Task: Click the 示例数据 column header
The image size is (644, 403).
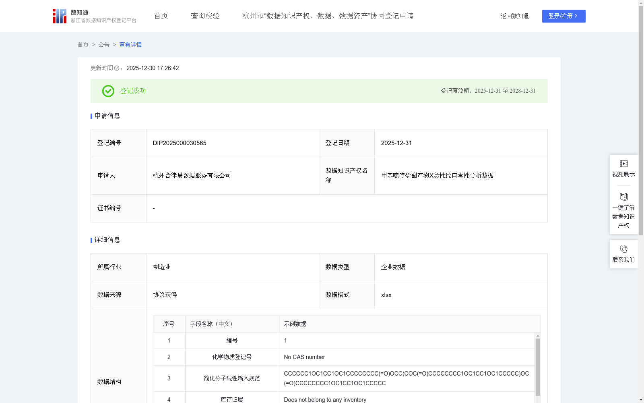Action: [x=410, y=324]
